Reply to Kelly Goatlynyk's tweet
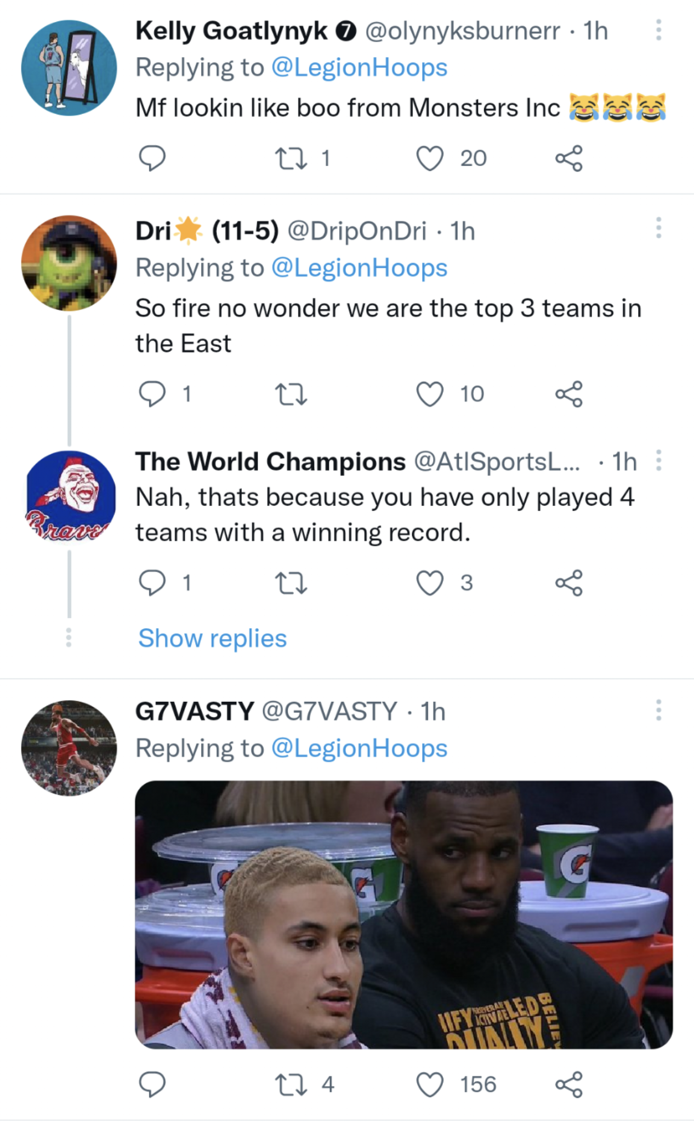This screenshot has width=694, height=1122. (x=152, y=158)
